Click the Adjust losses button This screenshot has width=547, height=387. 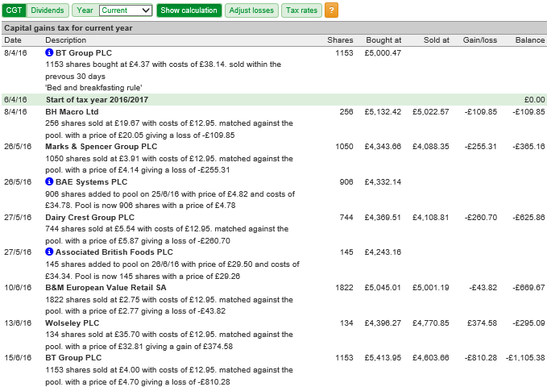[251, 10]
